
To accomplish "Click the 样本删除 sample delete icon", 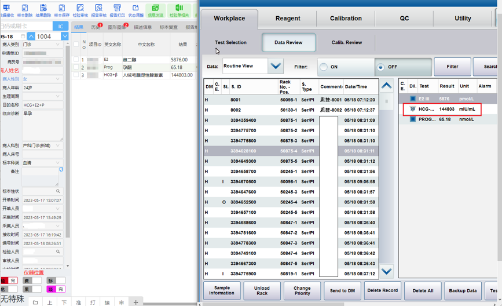I will (x=25, y=10).
